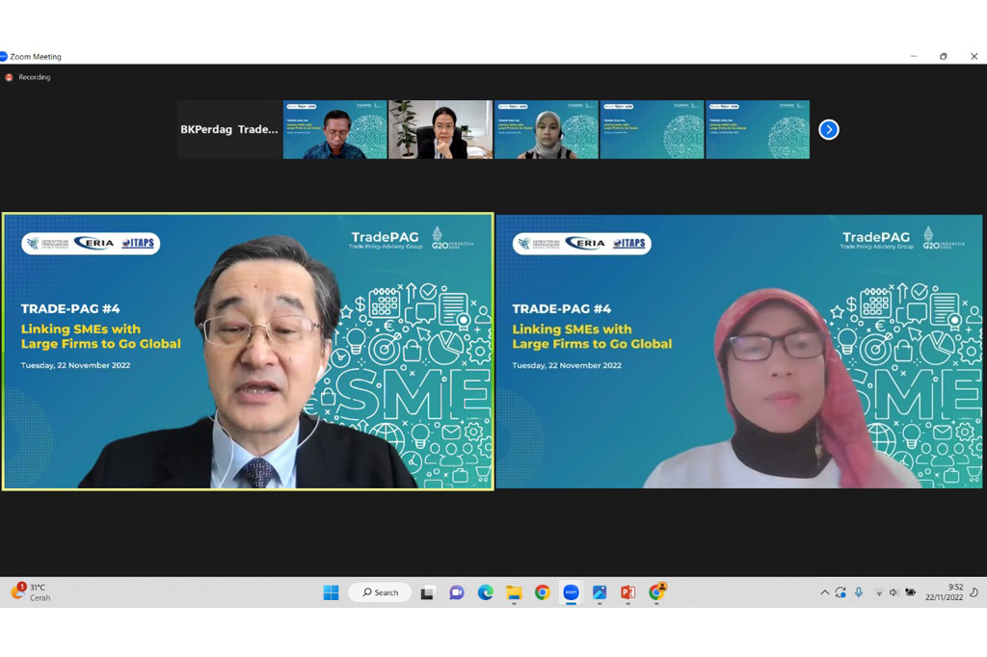Click the Zoom Meeting window title text
Image resolution: width=987 pixels, height=657 pixels.
(x=36, y=57)
